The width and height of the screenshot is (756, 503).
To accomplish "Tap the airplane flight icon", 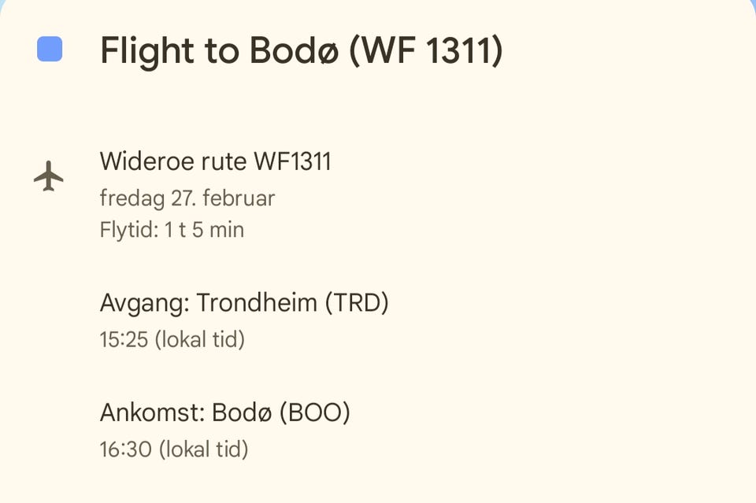I will click(x=49, y=176).
